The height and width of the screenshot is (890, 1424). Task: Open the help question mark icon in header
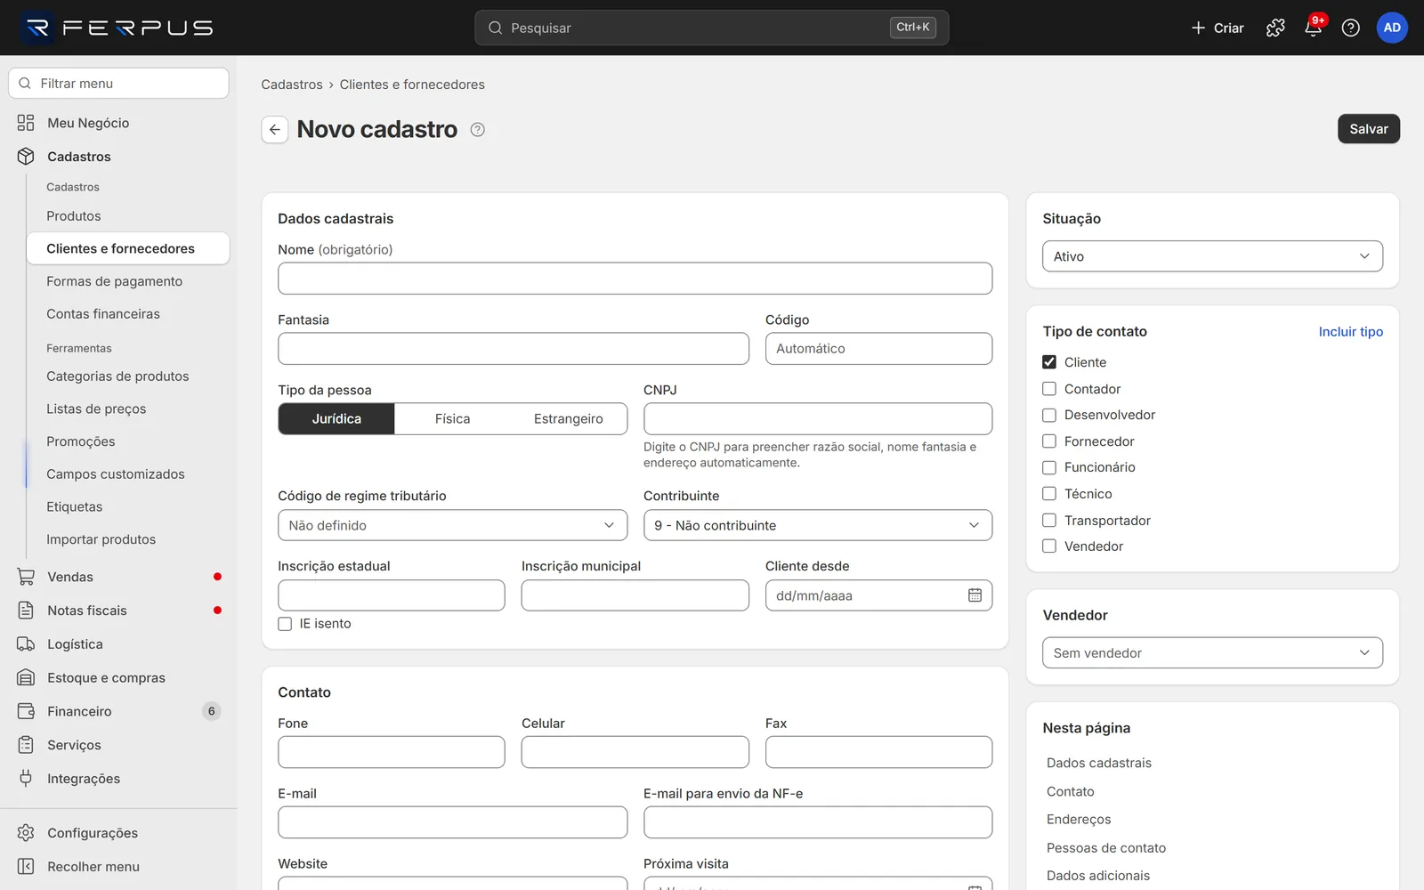pos(1350,28)
